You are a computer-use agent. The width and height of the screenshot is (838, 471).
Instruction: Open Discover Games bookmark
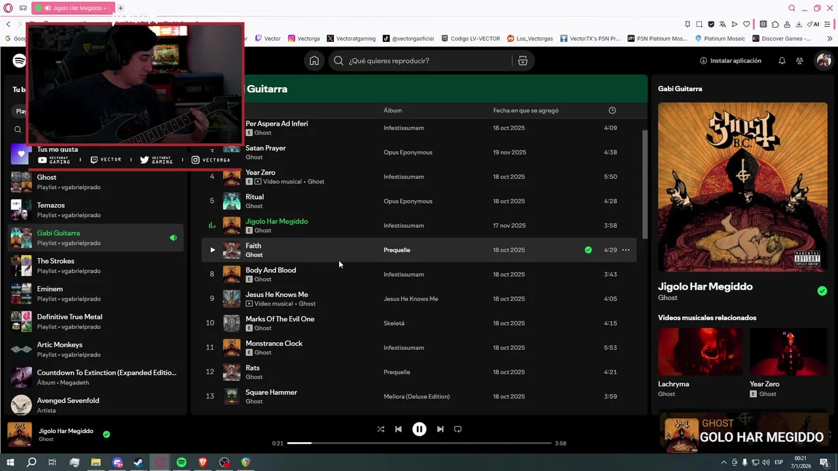coord(782,39)
